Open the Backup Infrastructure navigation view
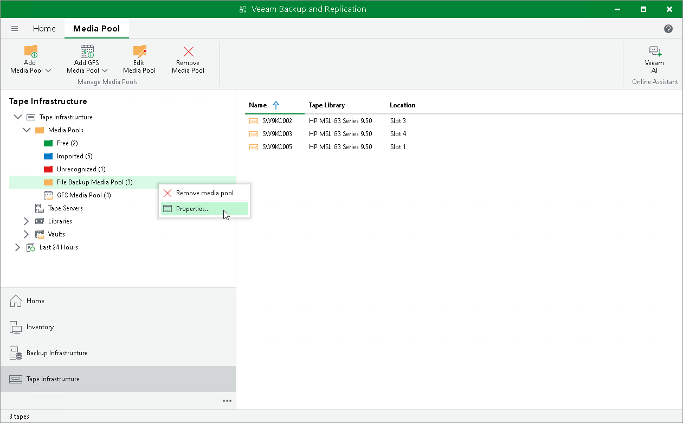Screen dimensions: 683x423 (118, 353)
